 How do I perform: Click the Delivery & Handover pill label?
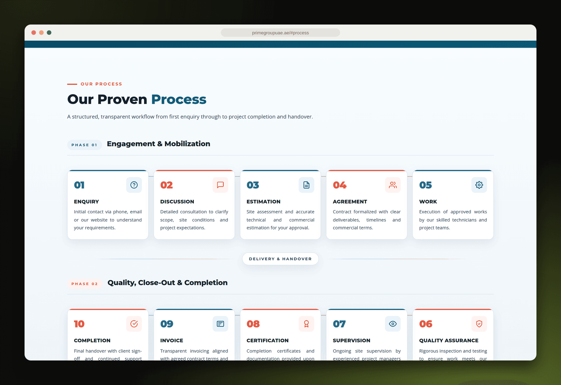(280, 259)
